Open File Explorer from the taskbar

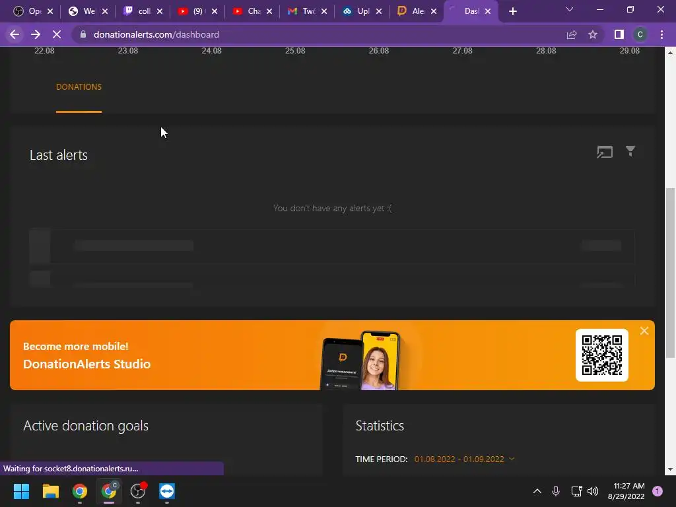coord(50,491)
